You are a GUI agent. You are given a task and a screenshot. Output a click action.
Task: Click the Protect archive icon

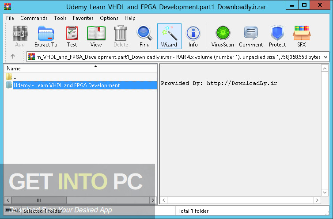click(x=277, y=36)
